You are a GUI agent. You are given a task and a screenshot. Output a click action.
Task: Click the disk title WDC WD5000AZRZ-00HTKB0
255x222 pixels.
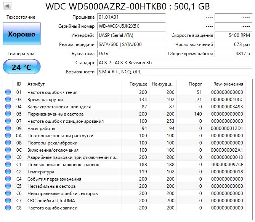(x=127, y=6)
